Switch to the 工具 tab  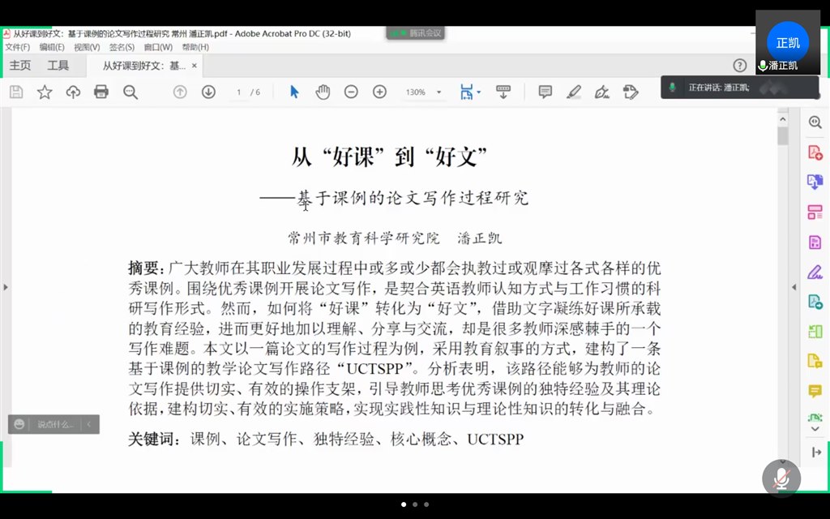(x=58, y=66)
